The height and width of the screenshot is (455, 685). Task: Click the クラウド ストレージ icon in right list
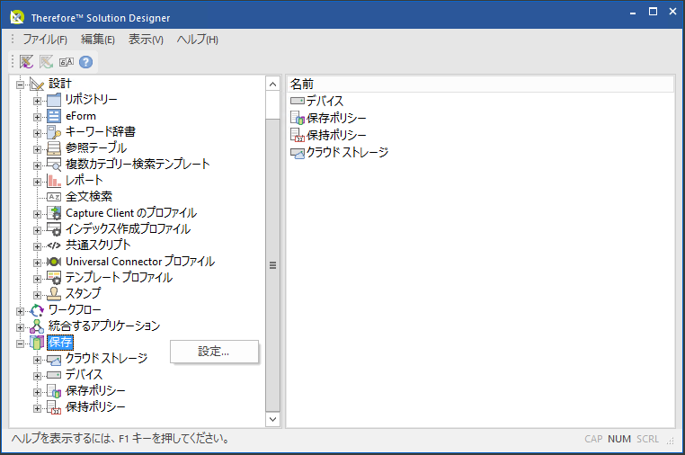point(298,153)
